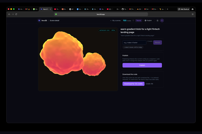The height and width of the screenshot is (134, 202).
Task: Open the browser hamburger menu
Action: pyautogui.click(x=192, y=14)
